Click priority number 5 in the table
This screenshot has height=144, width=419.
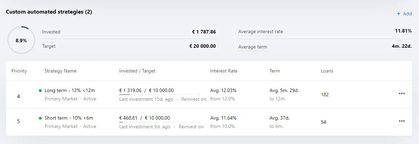click(19, 121)
